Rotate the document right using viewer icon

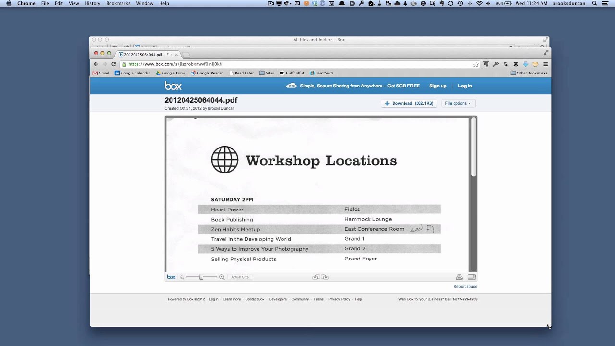coord(325,277)
